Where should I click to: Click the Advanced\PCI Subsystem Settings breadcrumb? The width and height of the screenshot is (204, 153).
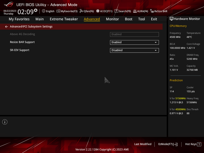(x=31, y=27)
